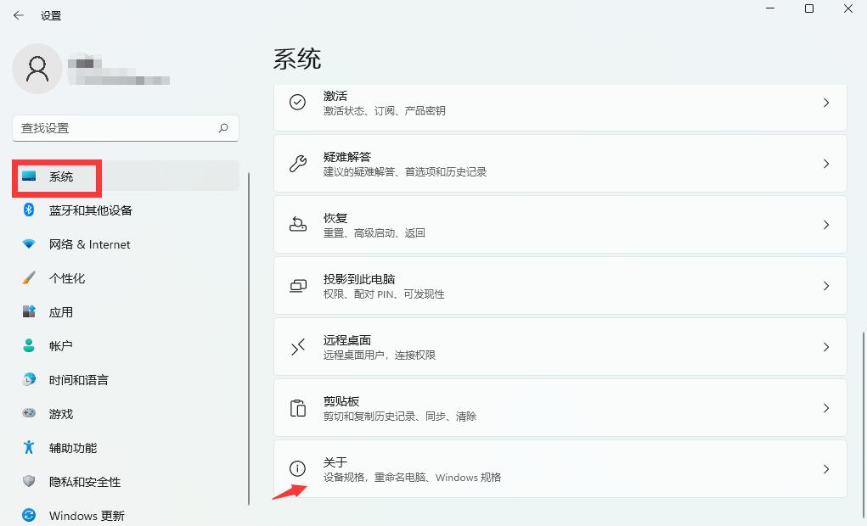Click the back arrow in Settings header
The width and height of the screenshot is (867, 526).
tap(19, 15)
